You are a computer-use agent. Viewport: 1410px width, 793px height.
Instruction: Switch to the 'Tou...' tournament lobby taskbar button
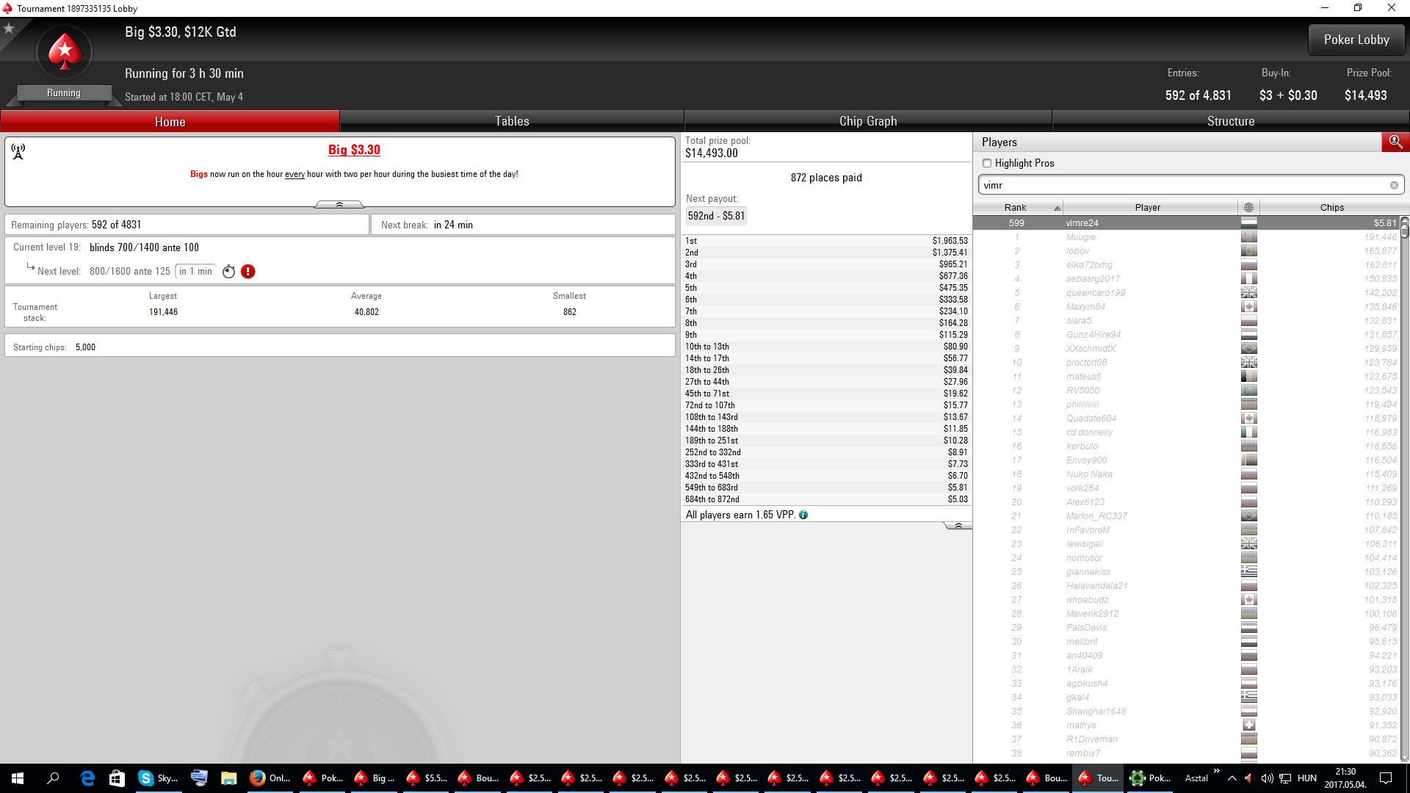point(1099,778)
